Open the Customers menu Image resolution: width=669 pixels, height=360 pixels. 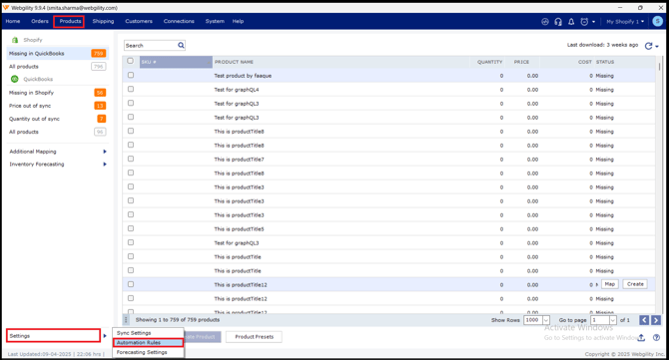click(x=139, y=21)
